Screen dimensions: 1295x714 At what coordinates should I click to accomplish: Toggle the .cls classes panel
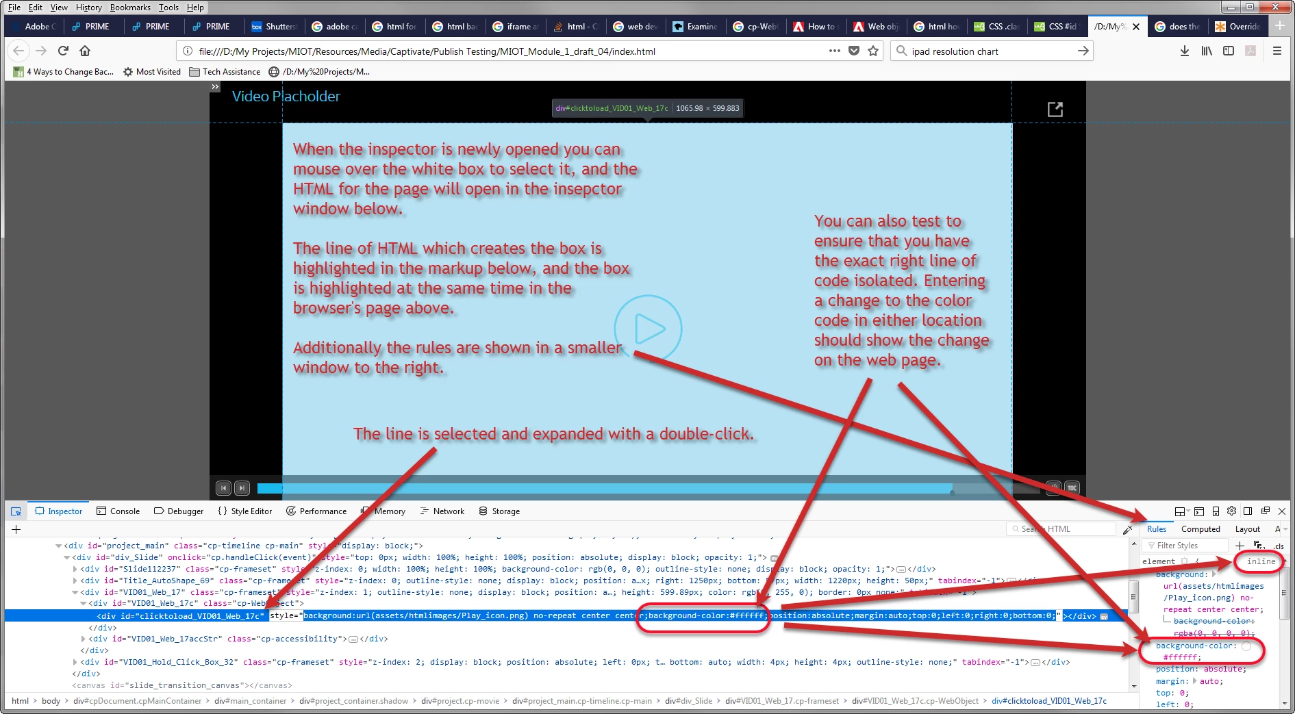coord(1279,546)
